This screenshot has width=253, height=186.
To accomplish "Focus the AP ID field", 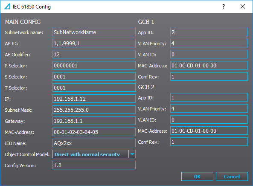I will pos(94,43).
